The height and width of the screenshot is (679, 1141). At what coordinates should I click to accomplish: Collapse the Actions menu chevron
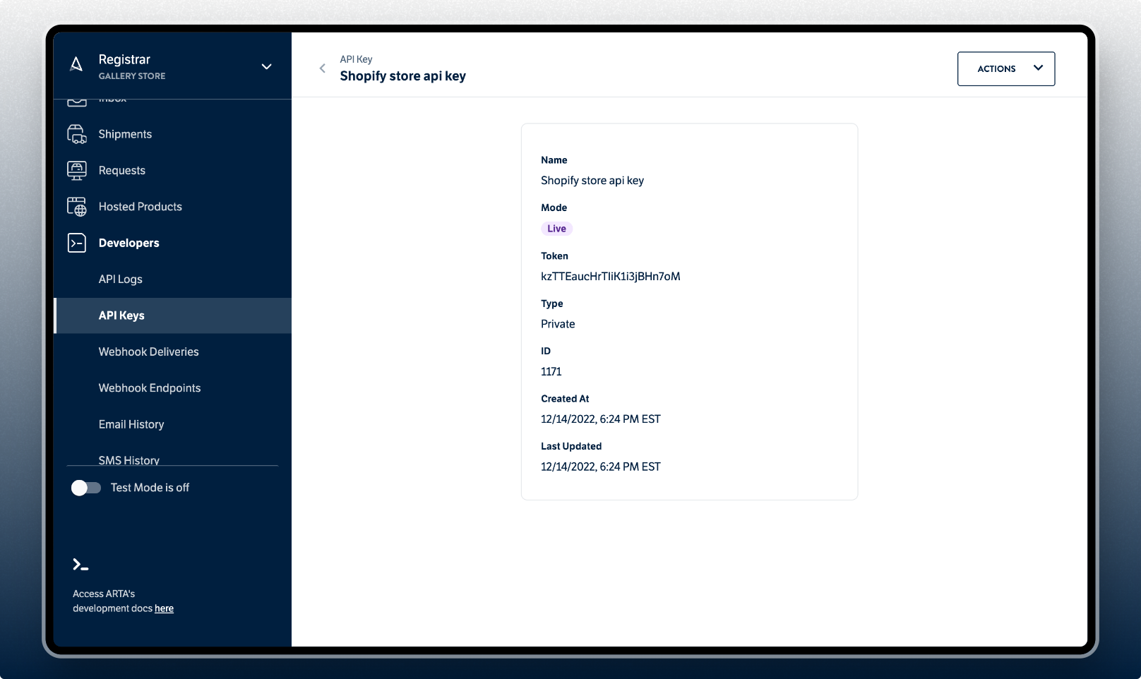click(1038, 68)
